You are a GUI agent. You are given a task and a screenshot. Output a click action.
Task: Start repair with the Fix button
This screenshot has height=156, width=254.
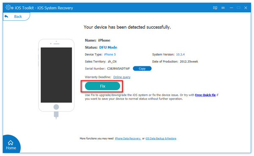point(102,86)
